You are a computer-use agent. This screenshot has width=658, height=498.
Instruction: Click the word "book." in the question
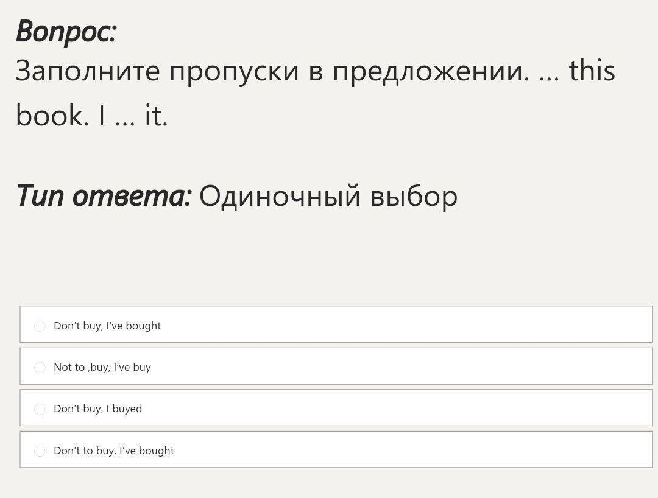(52, 115)
